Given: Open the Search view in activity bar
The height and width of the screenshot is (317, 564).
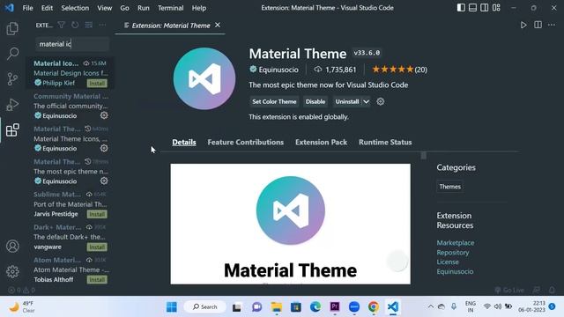Looking at the screenshot, I should tap(12, 54).
